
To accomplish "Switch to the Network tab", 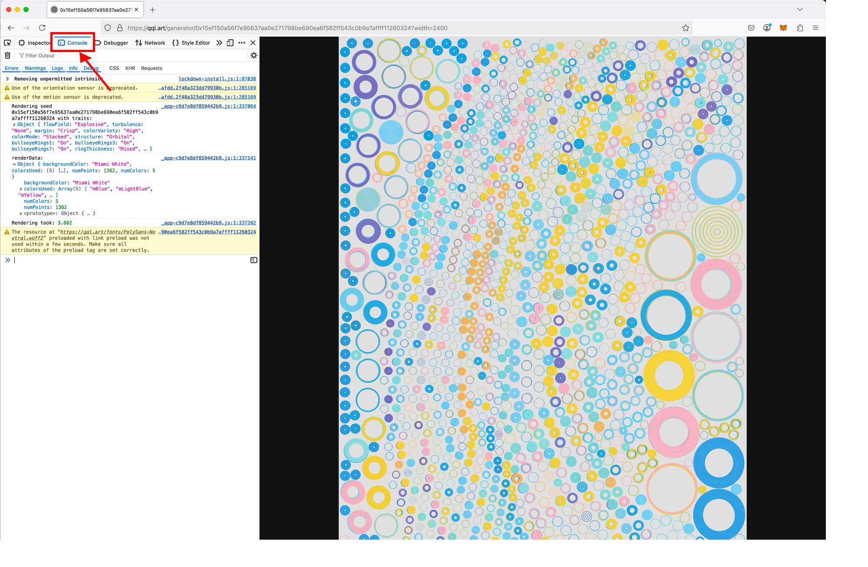I will pos(150,43).
